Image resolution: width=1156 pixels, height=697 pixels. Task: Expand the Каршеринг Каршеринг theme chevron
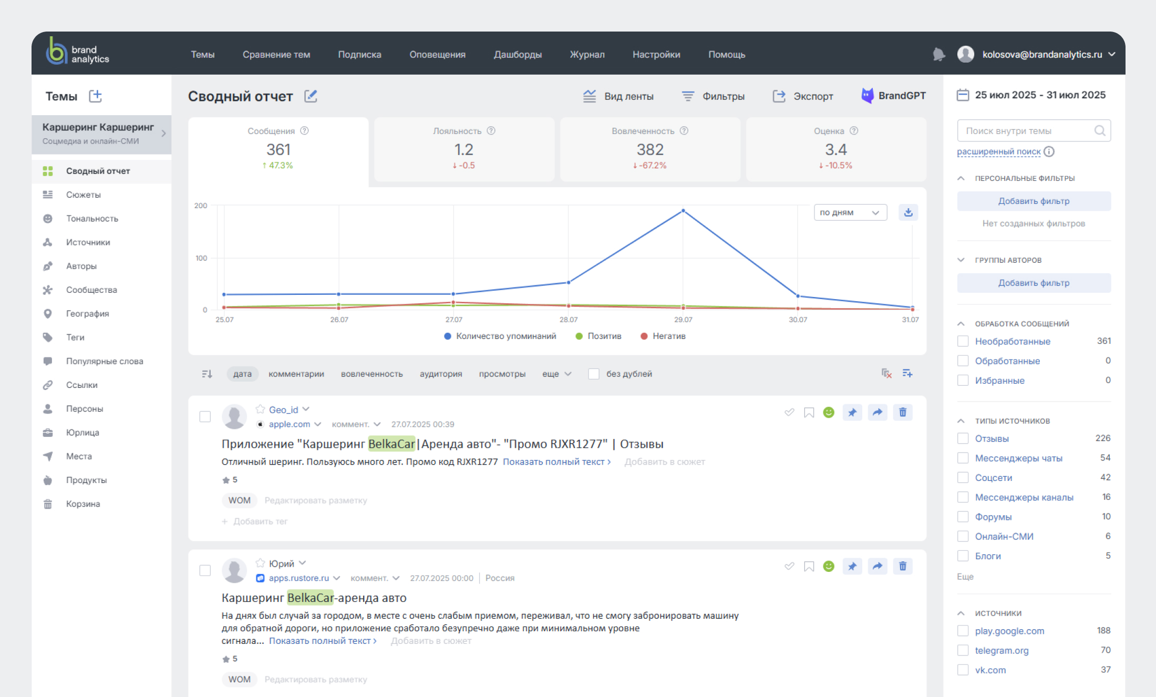tap(164, 134)
